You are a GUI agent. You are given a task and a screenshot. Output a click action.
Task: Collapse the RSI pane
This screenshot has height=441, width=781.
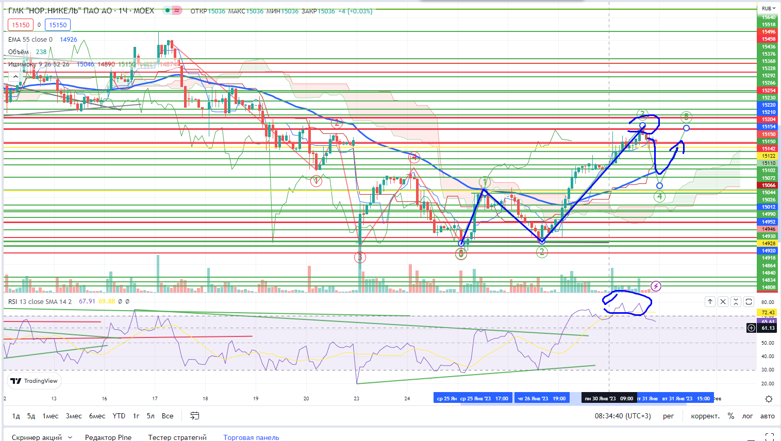click(x=736, y=302)
